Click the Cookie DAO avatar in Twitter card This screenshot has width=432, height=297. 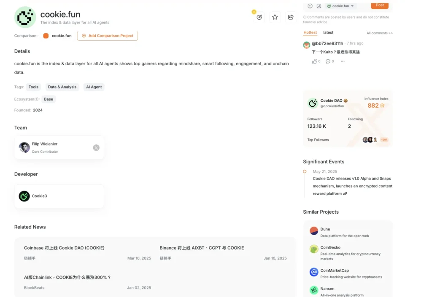(x=313, y=103)
